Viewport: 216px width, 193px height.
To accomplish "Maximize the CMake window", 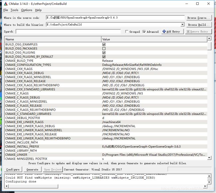I will point(197,4).
